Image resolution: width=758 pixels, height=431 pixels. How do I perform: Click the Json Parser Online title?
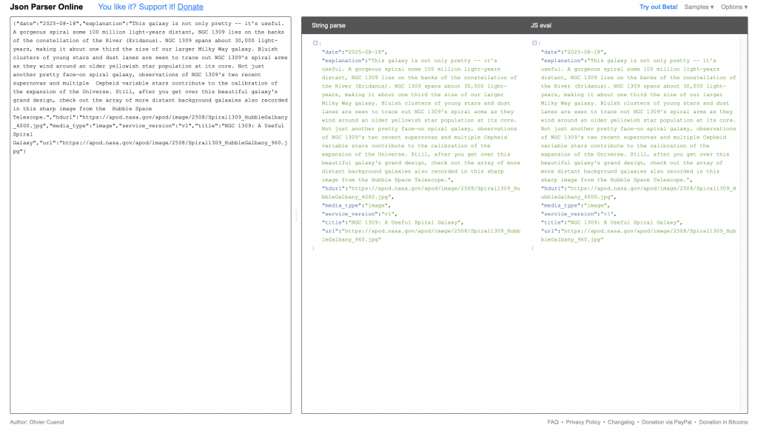[x=47, y=7]
